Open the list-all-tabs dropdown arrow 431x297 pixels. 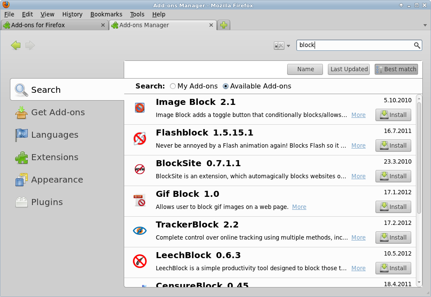425,25
